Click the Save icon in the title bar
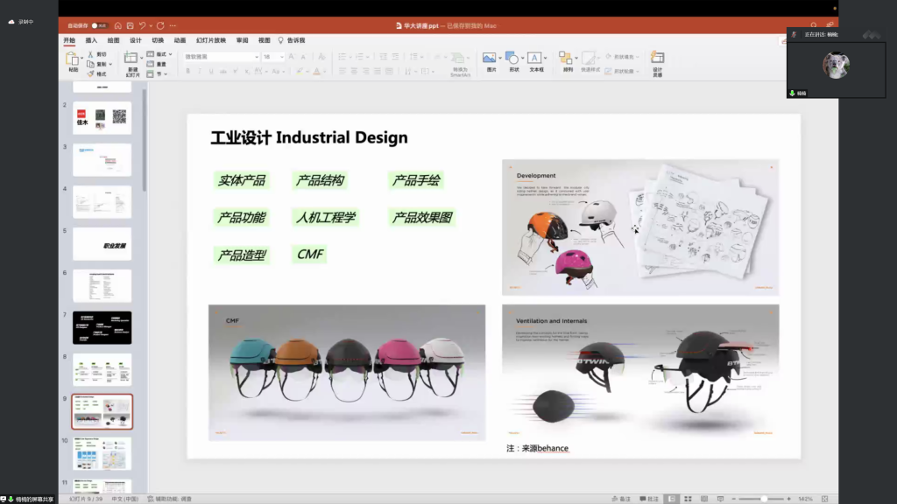The width and height of the screenshot is (897, 504). [130, 25]
